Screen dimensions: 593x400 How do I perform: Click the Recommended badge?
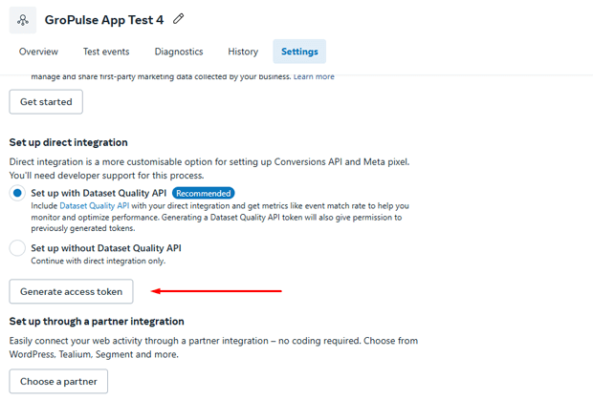(x=204, y=193)
